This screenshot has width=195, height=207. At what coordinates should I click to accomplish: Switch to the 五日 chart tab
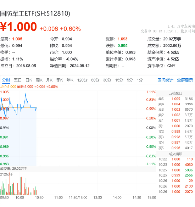pos(18,80)
